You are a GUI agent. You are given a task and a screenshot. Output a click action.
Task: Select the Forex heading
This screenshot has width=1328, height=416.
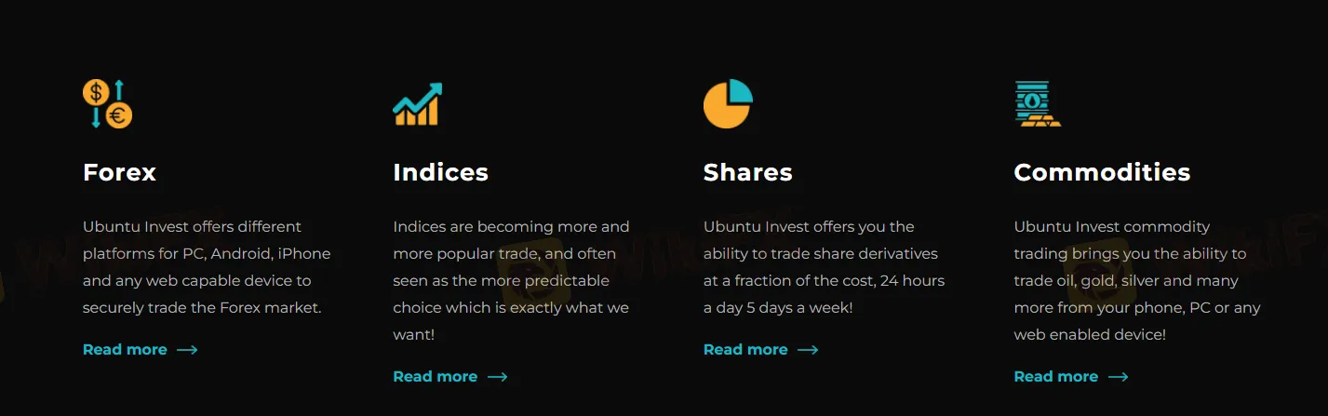pos(119,172)
